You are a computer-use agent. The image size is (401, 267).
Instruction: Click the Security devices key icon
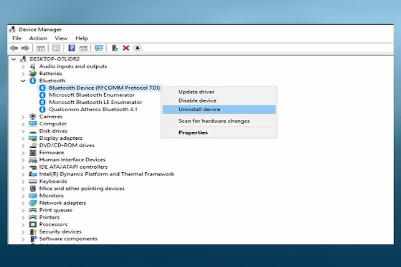[x=33, y=232]
